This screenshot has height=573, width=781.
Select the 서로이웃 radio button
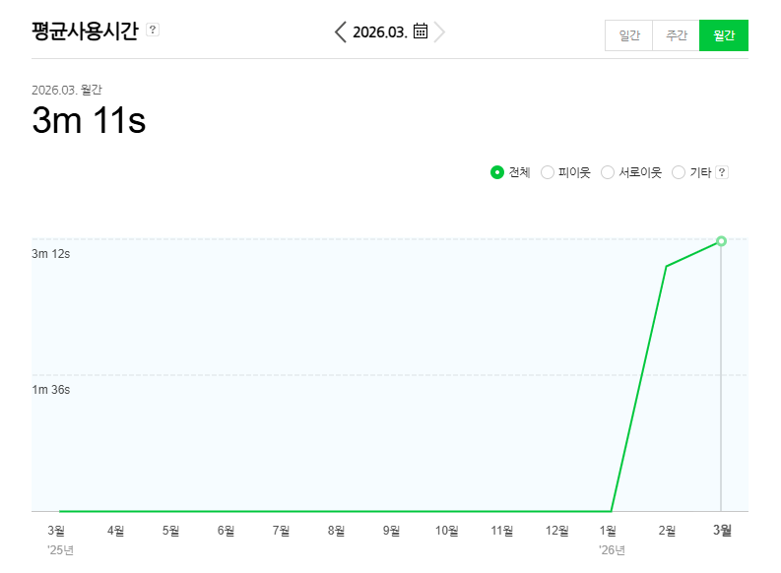608,172
